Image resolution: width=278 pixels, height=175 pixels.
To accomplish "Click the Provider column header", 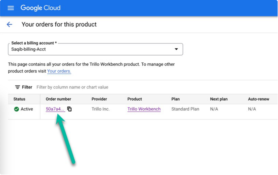I will pos(99,99).
